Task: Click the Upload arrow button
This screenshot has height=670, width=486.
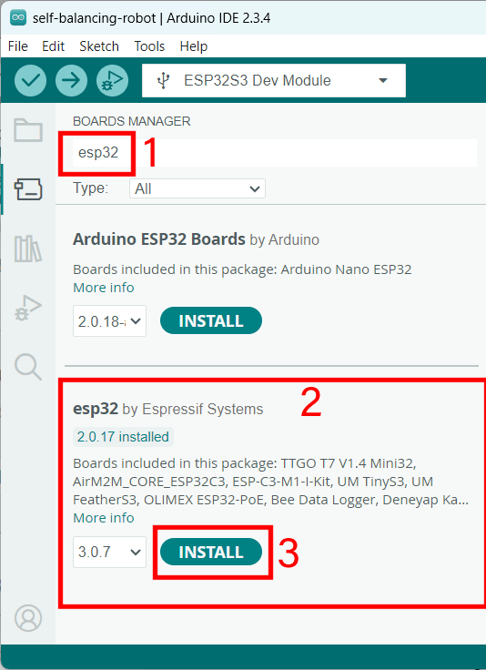Action: [71, 80]
